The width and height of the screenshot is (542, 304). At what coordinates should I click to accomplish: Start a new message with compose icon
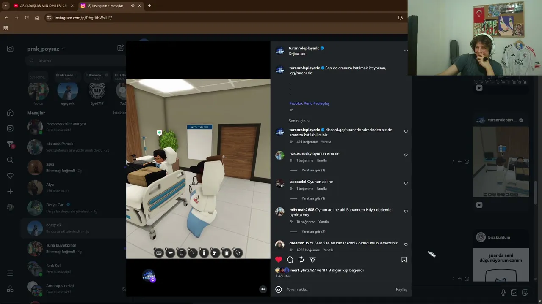coord(121,48)
